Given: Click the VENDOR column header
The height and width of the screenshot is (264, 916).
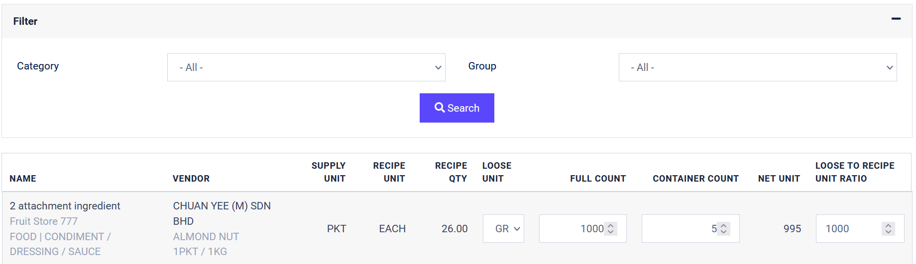Looking at the screenshot, I should tap(191, 179).
